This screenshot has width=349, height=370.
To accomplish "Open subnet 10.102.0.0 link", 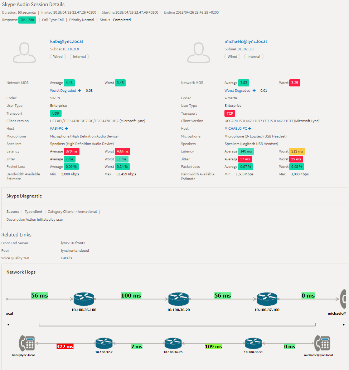I will tap(245, 49).
